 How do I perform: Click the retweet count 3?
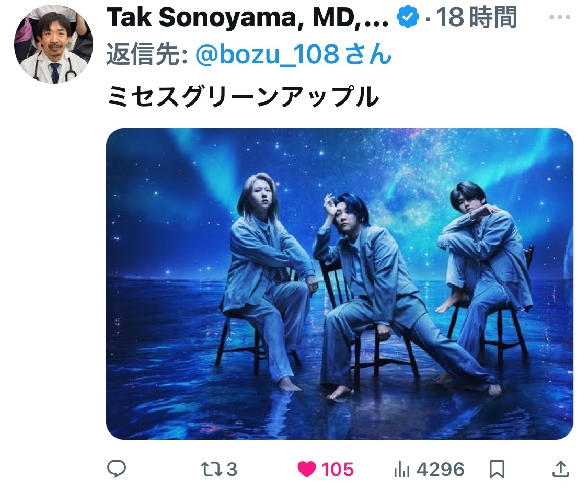232,470
